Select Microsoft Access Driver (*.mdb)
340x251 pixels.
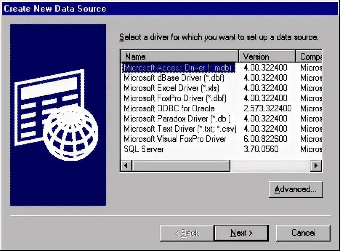[x=178, y=68]
